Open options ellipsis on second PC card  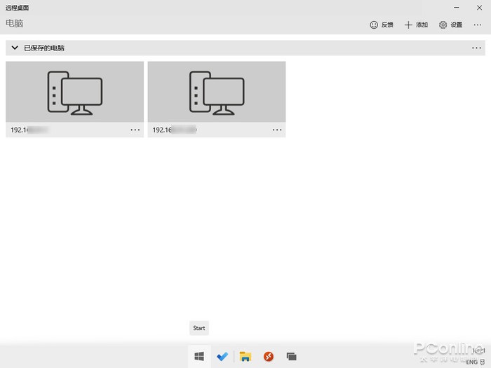point(277,130)
